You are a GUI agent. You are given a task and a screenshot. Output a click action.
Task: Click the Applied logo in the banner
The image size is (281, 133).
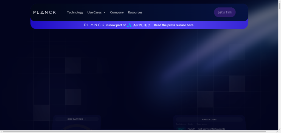(x=139, y=25)
